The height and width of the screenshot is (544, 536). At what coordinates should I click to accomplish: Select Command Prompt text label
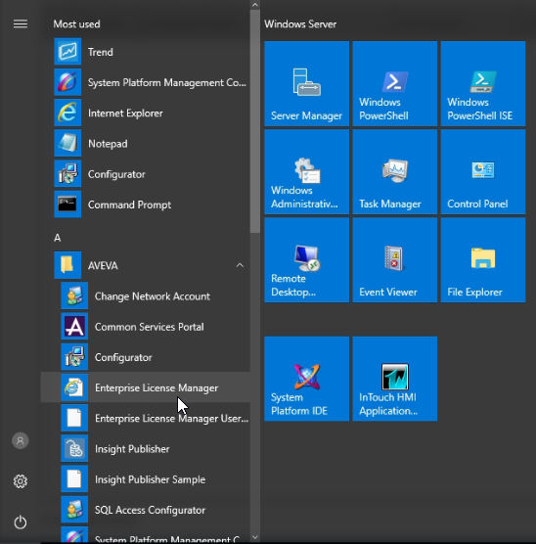point(129,204)
